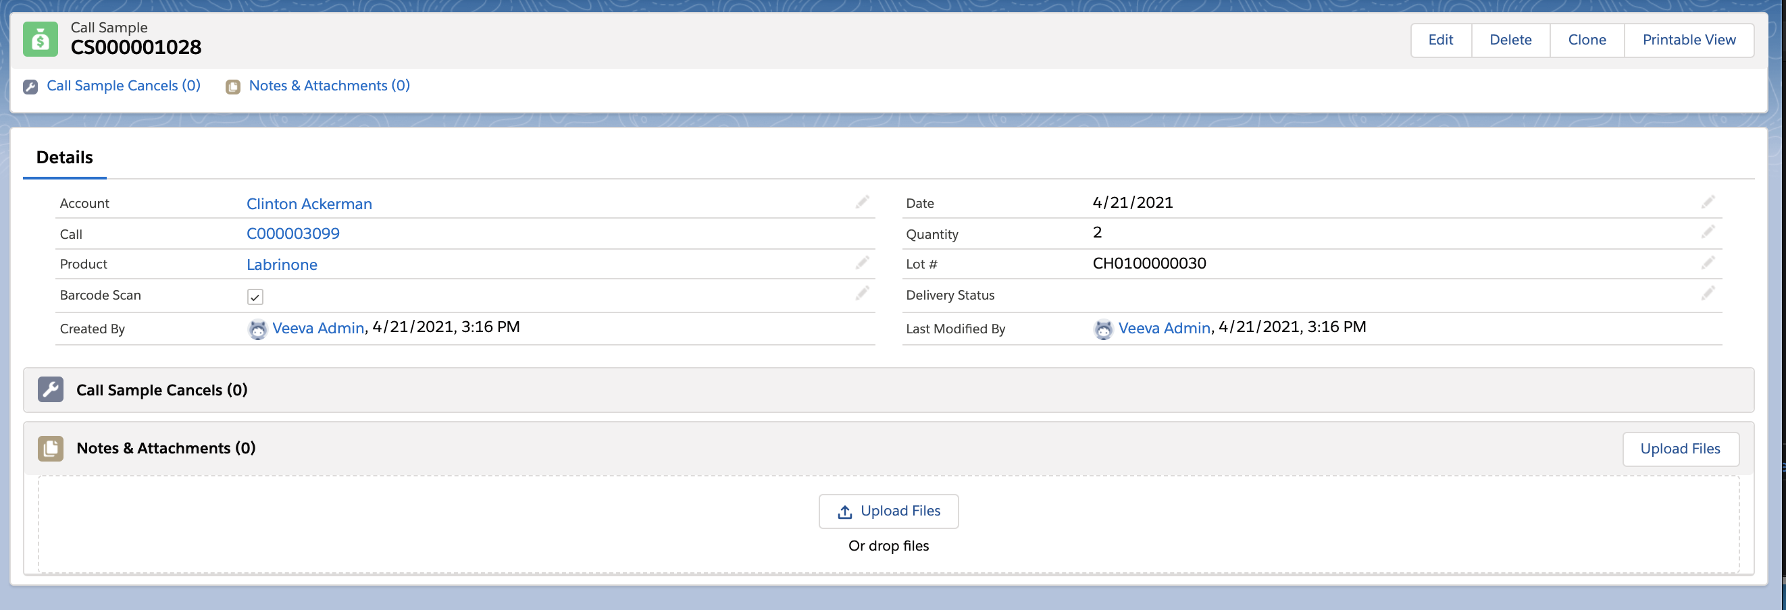This screenshot has height=610, width=1786.
Task: Click the wrench icon in Call Sample Cancels section
Action: [x=51, y=390]
